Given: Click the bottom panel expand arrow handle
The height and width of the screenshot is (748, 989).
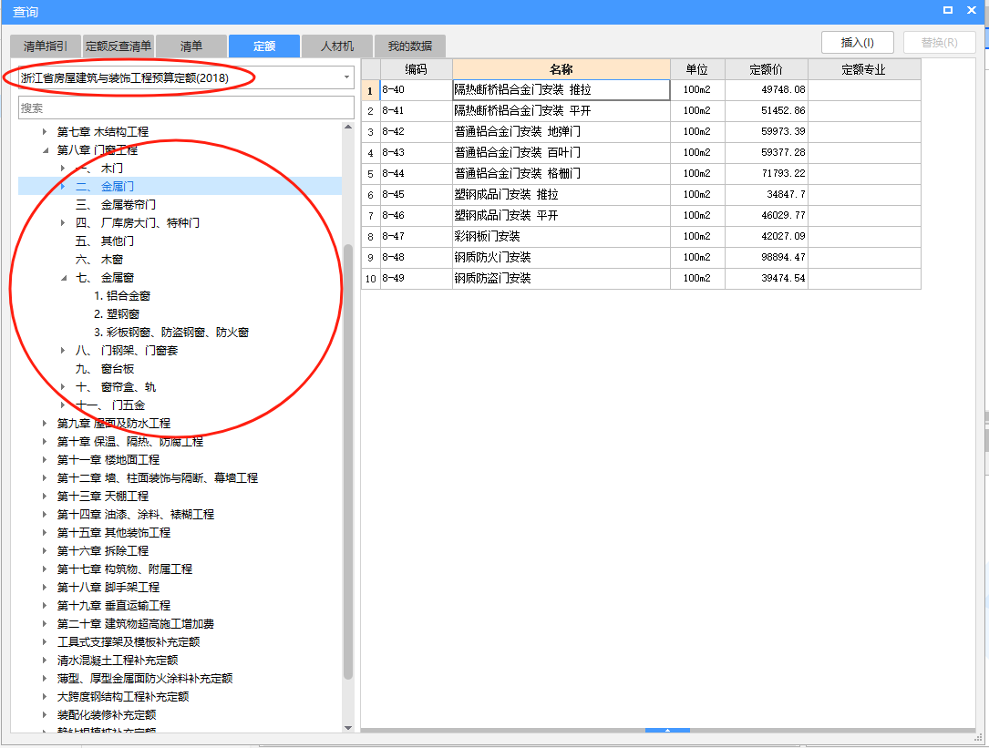Looking at the screenshot, I should coord(667,731).
